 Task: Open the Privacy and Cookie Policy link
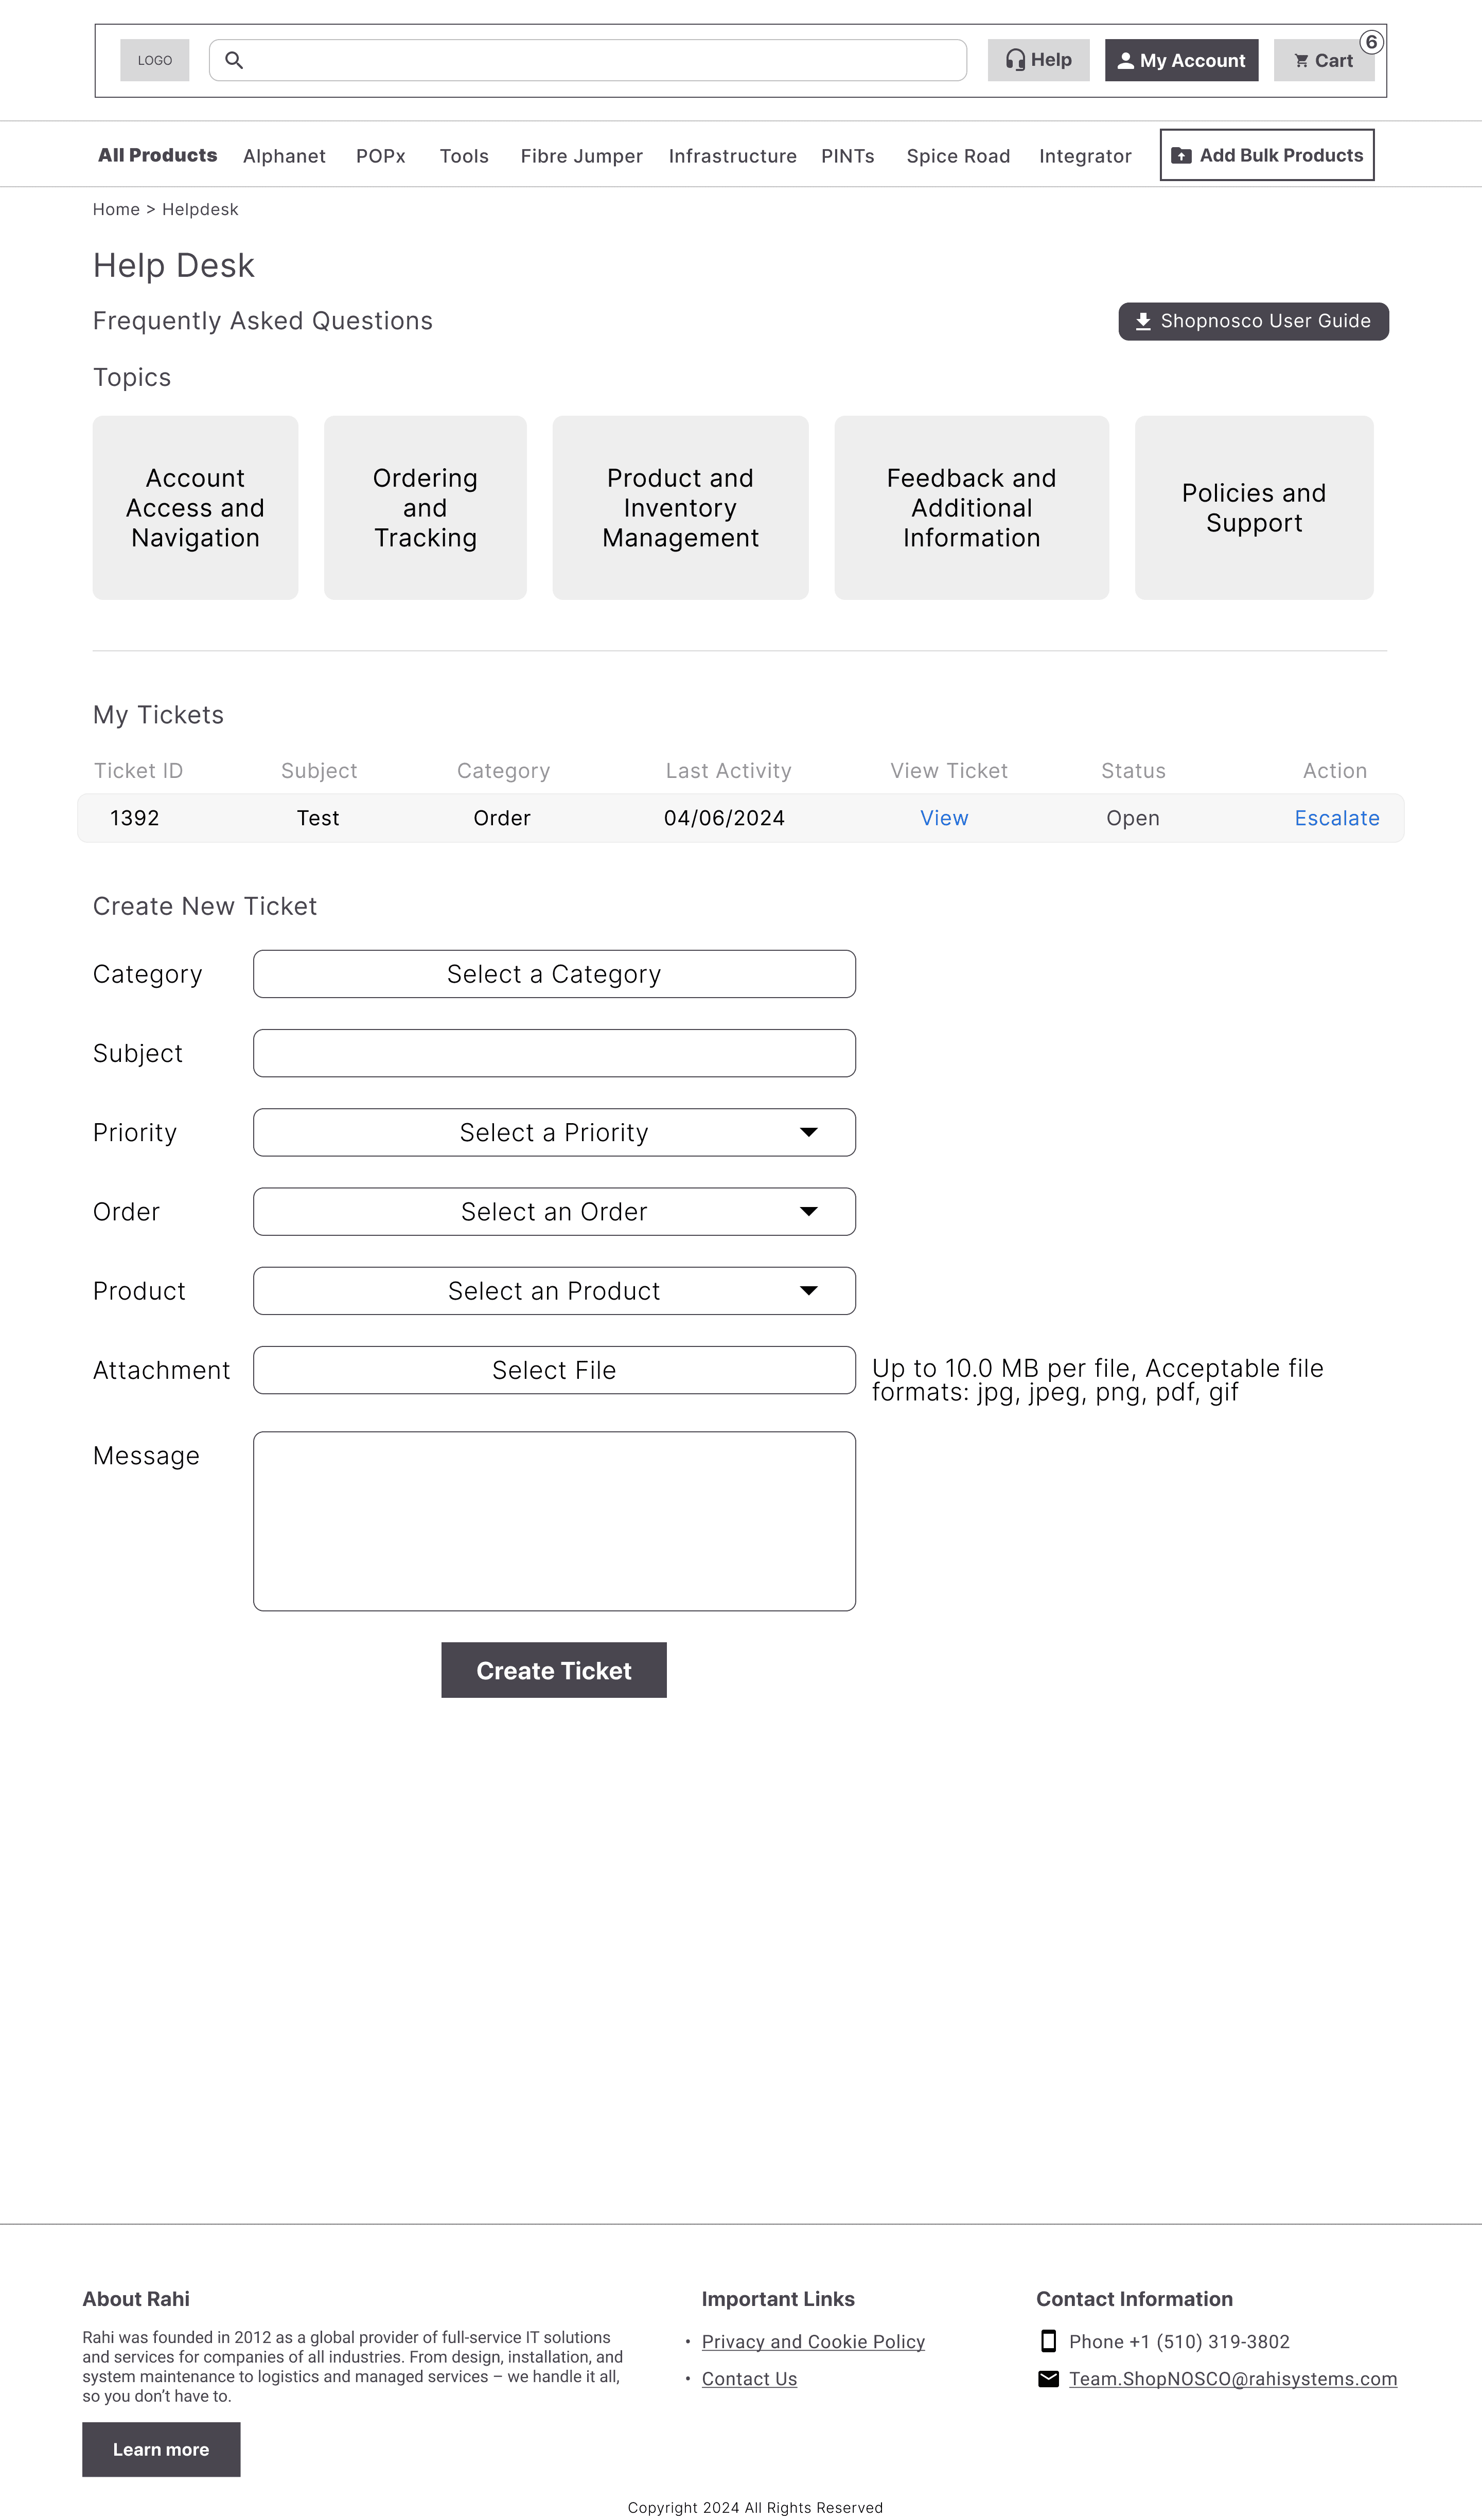[x=813, y=2341]
